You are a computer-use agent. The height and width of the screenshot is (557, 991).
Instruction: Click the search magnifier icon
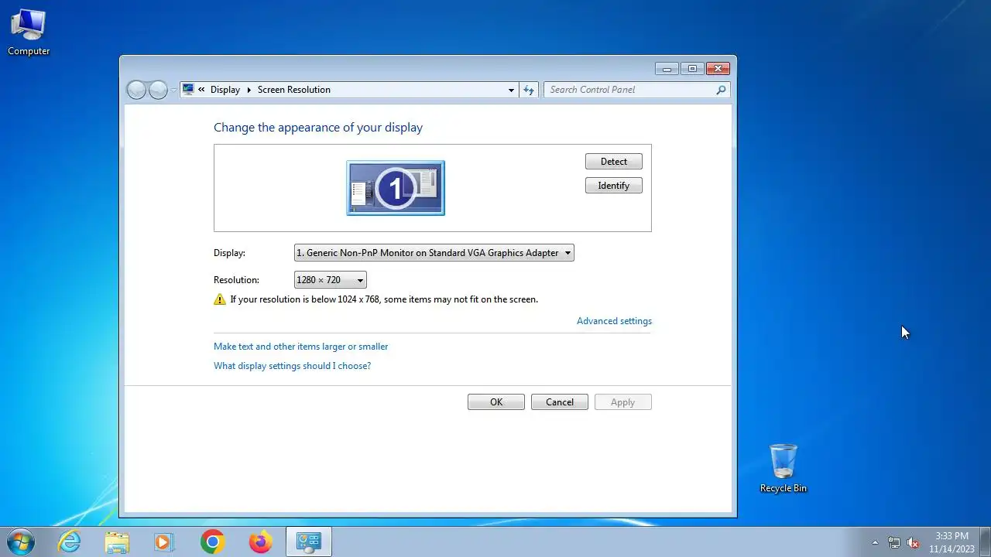[x=721, y=90]
